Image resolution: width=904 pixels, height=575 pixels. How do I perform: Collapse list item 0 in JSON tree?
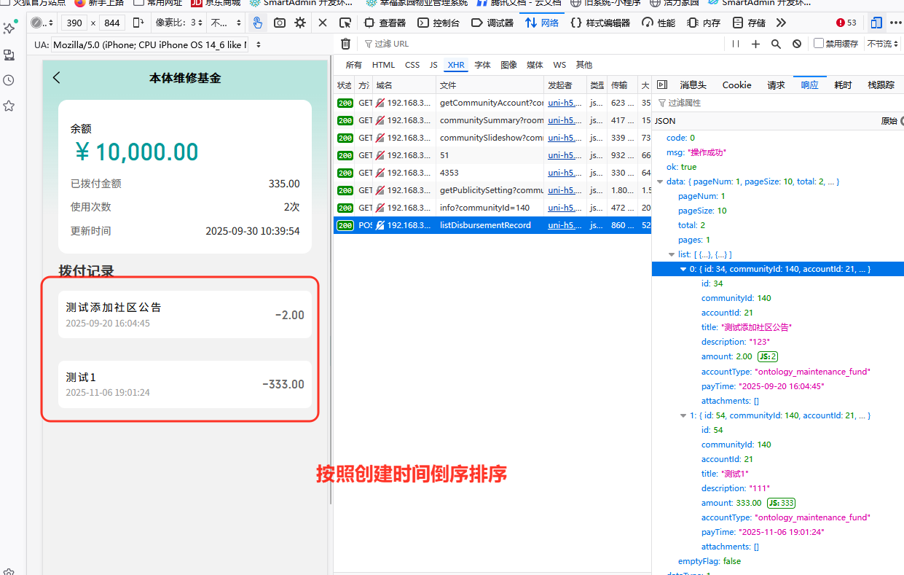pyautogui.click(x=683, y=269)
